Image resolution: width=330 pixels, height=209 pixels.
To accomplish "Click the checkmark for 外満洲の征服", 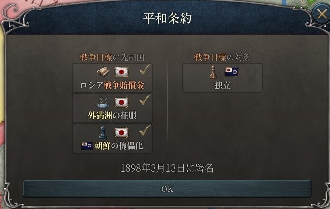I will 145,100.
